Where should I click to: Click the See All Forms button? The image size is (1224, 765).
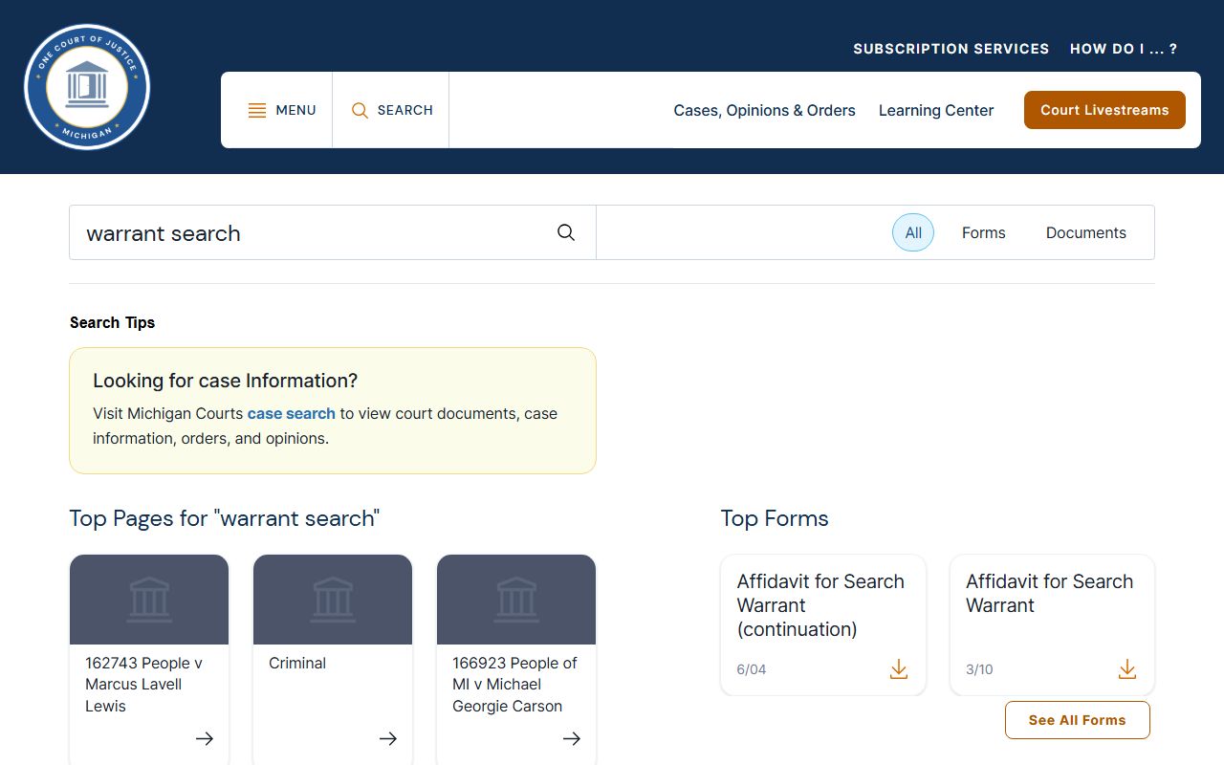[x=1078, y=720]
